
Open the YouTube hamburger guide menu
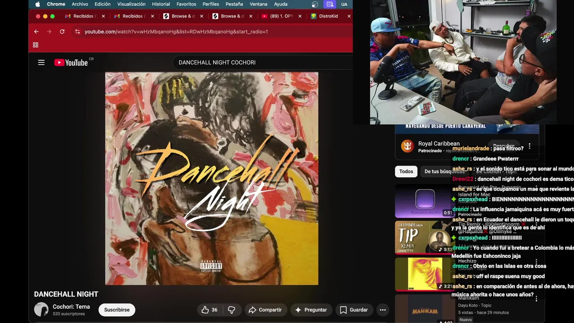(x=41, y=62)
